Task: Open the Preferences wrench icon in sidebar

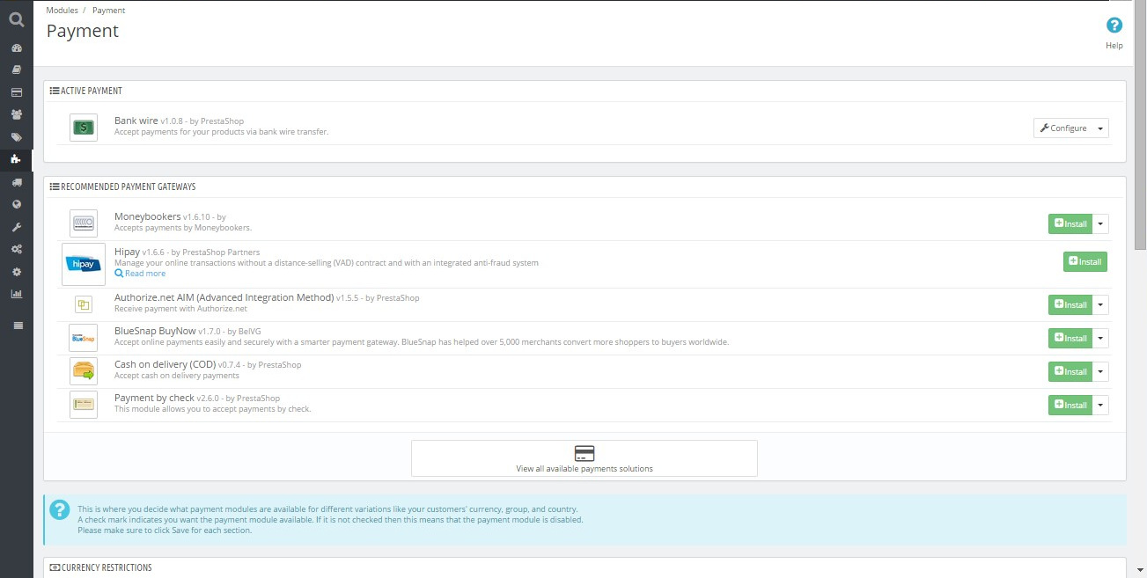Action: tap(16, 227)
